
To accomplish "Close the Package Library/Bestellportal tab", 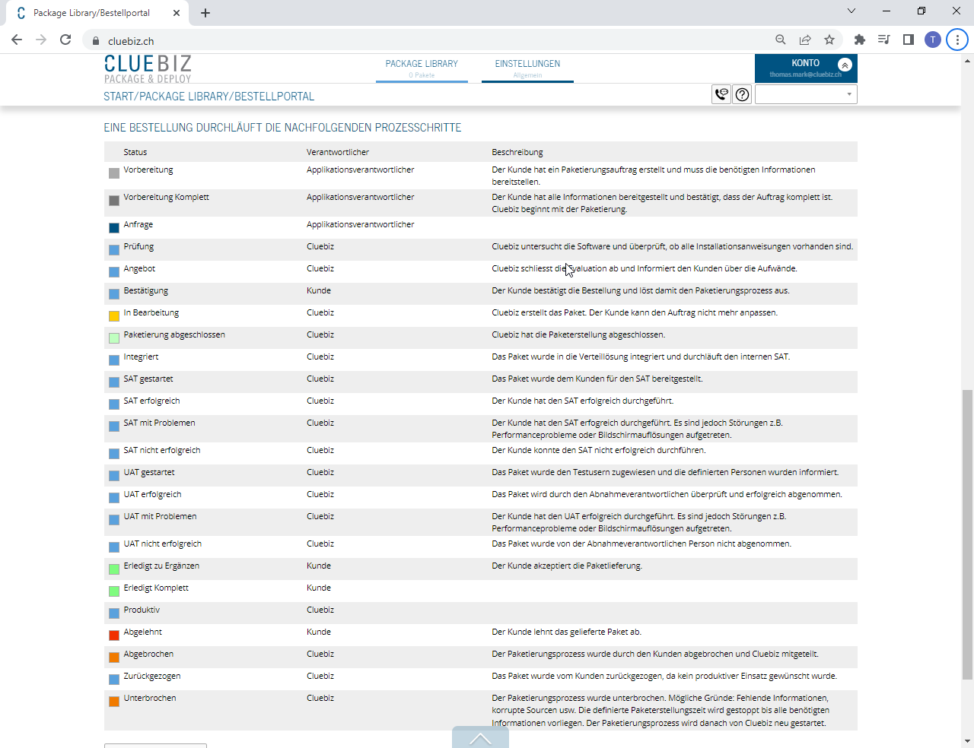I will pyautogui.click(x=177, y=13).
